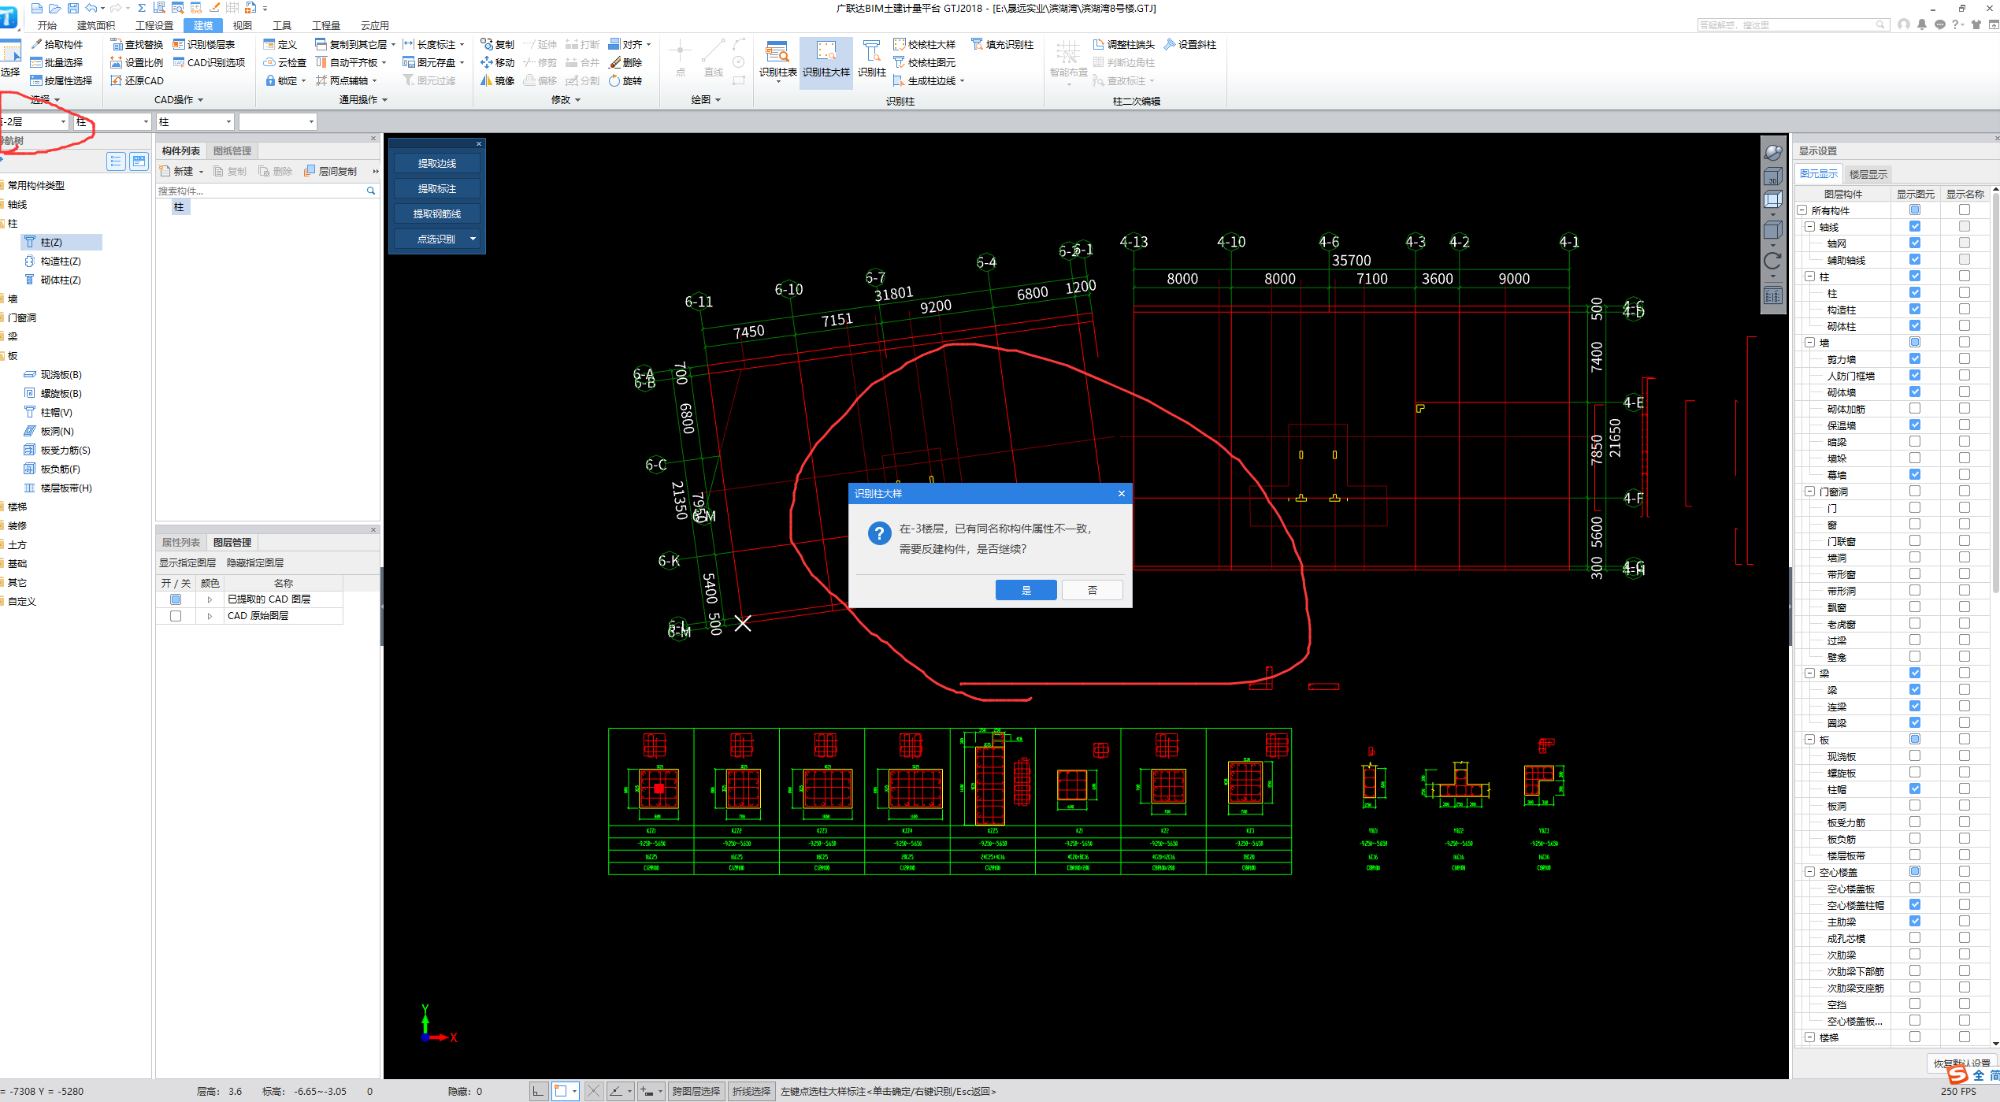Click the 批量选择 batch select tool
The height and width of the screenshot is (1102, 2000).
(57, 62)
